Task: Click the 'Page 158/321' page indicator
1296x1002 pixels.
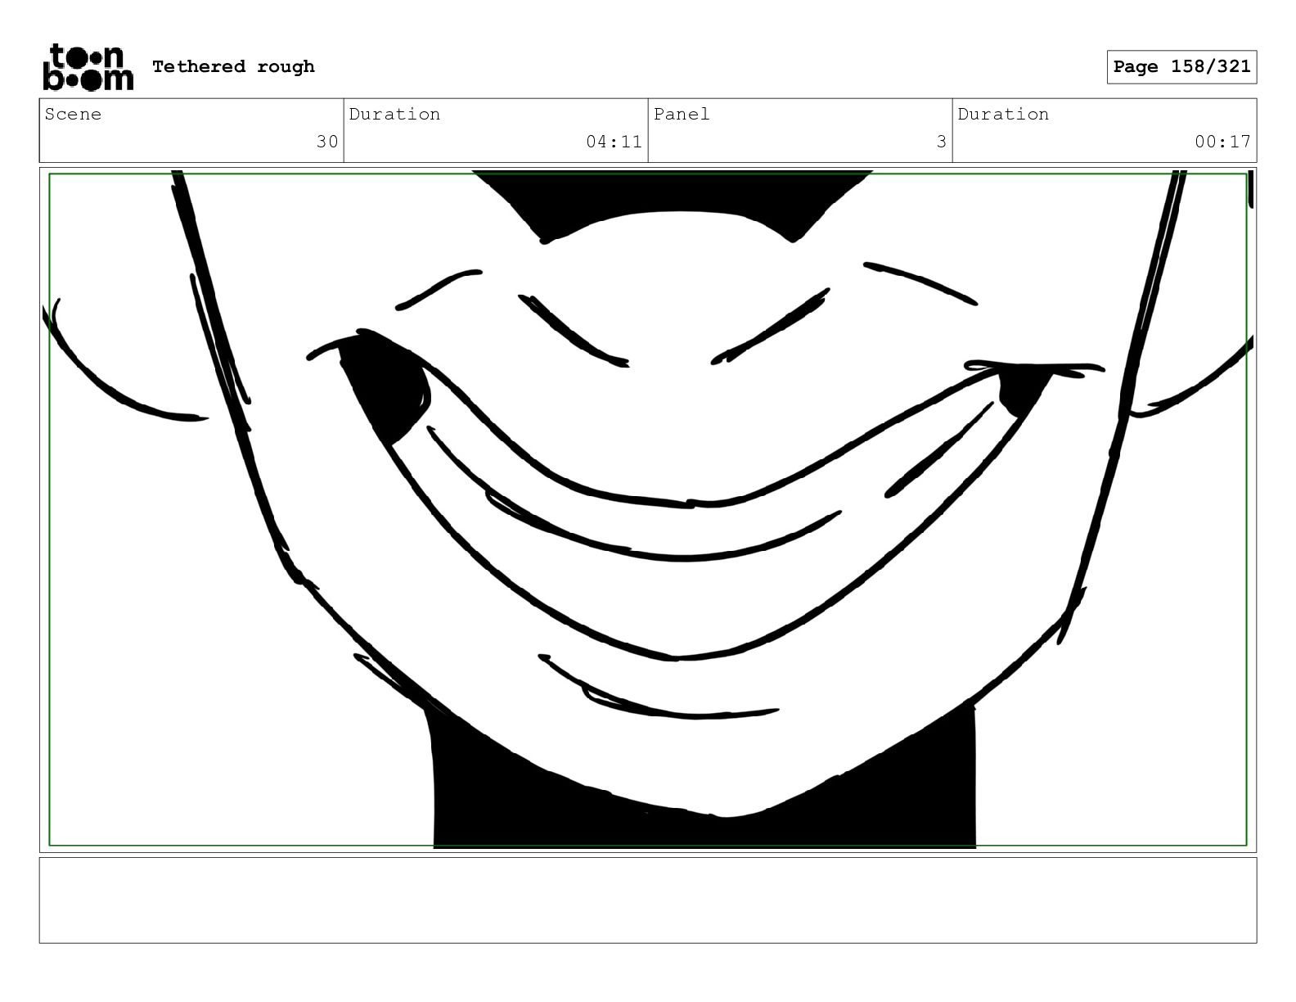Action: [x=1181, y=67]
